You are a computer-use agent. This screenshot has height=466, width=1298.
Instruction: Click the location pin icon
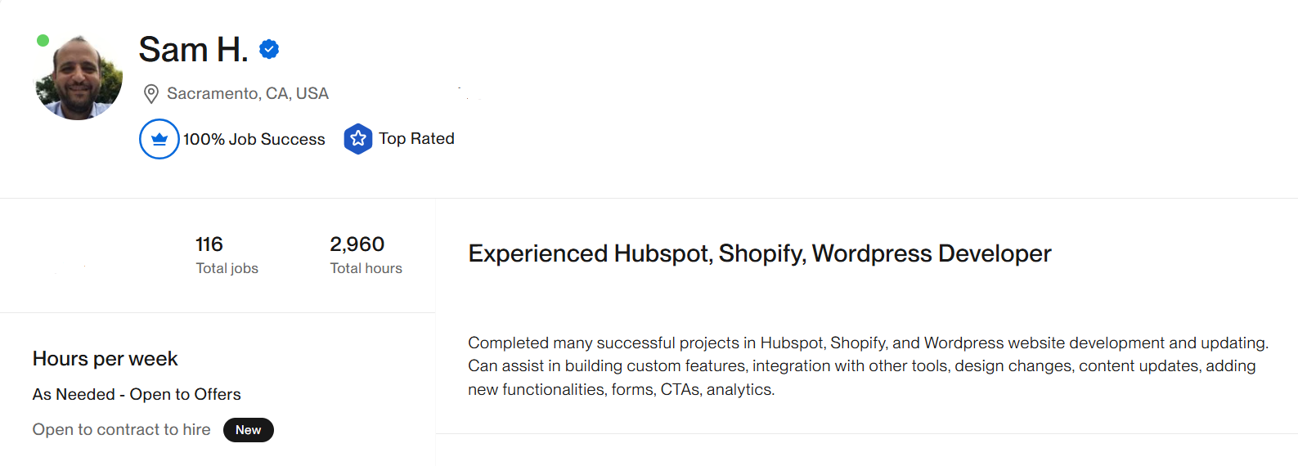coord(151,94)
